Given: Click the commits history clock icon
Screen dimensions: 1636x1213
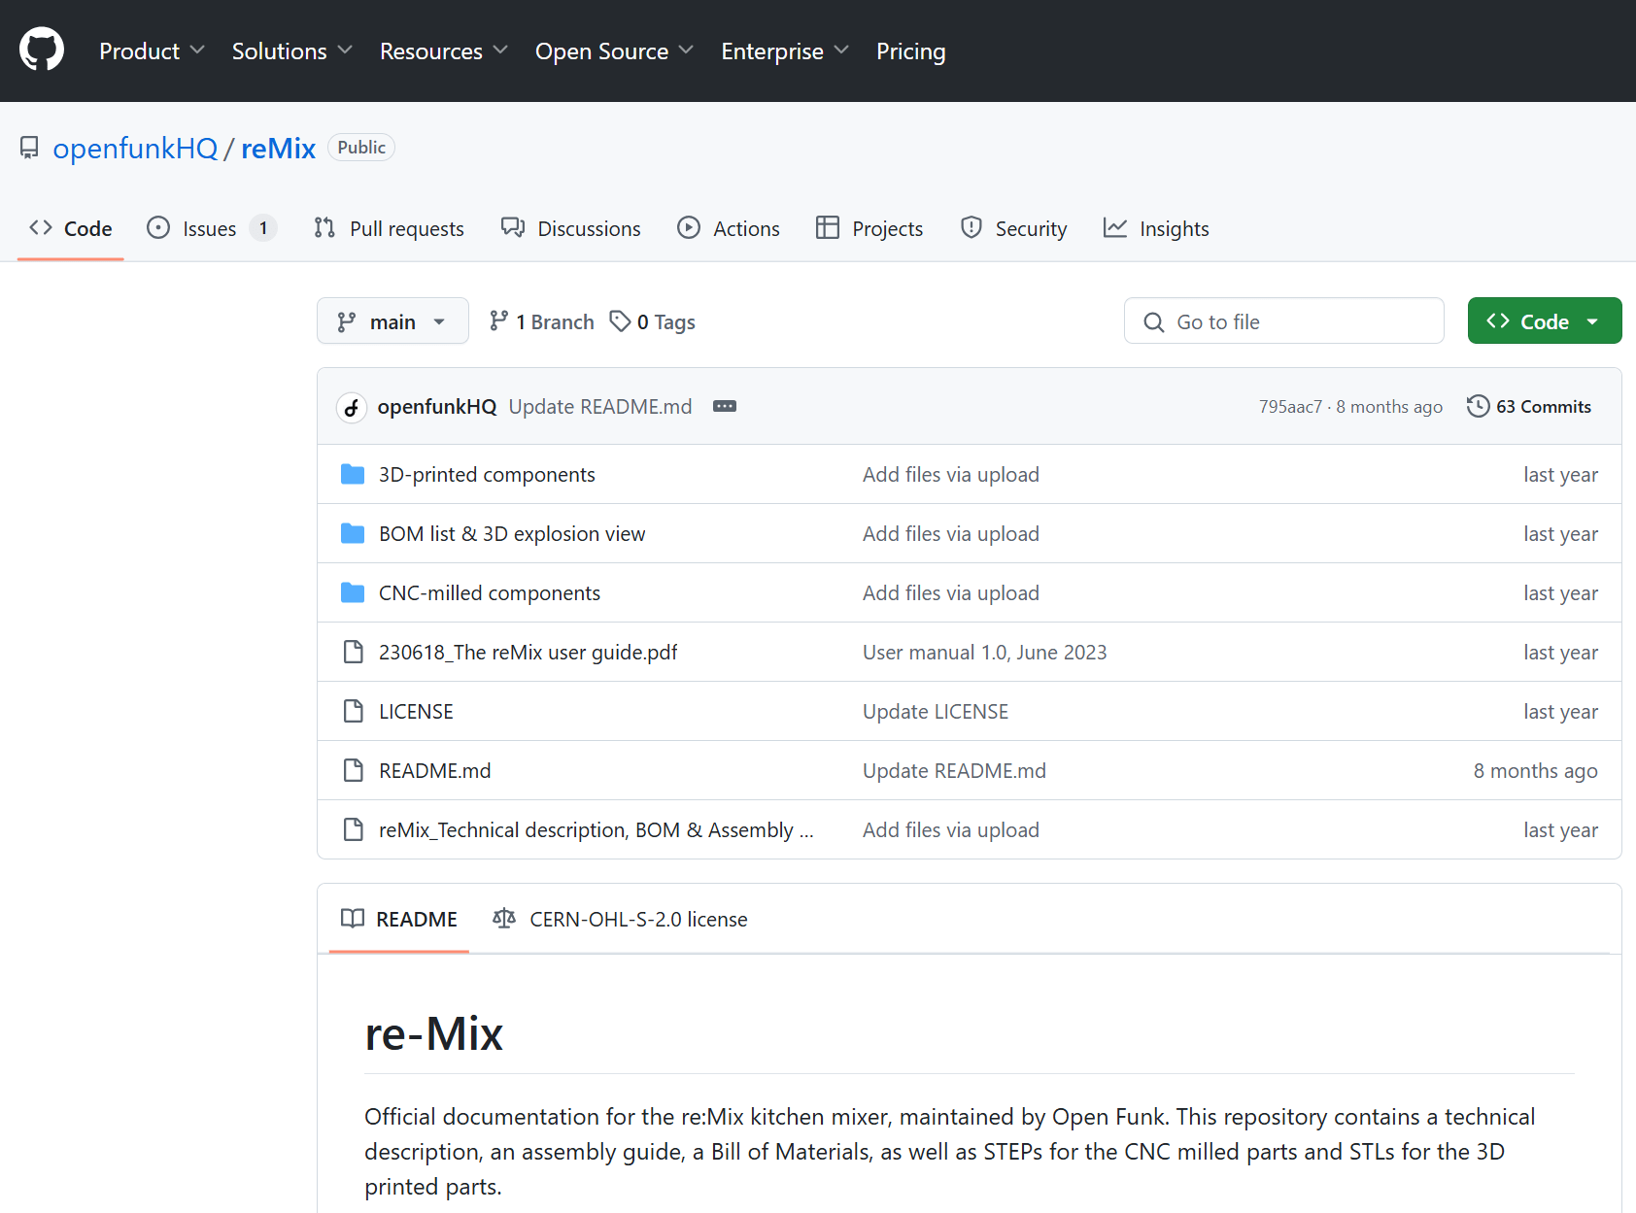Looking at the screenshot, I should 1478,406.
